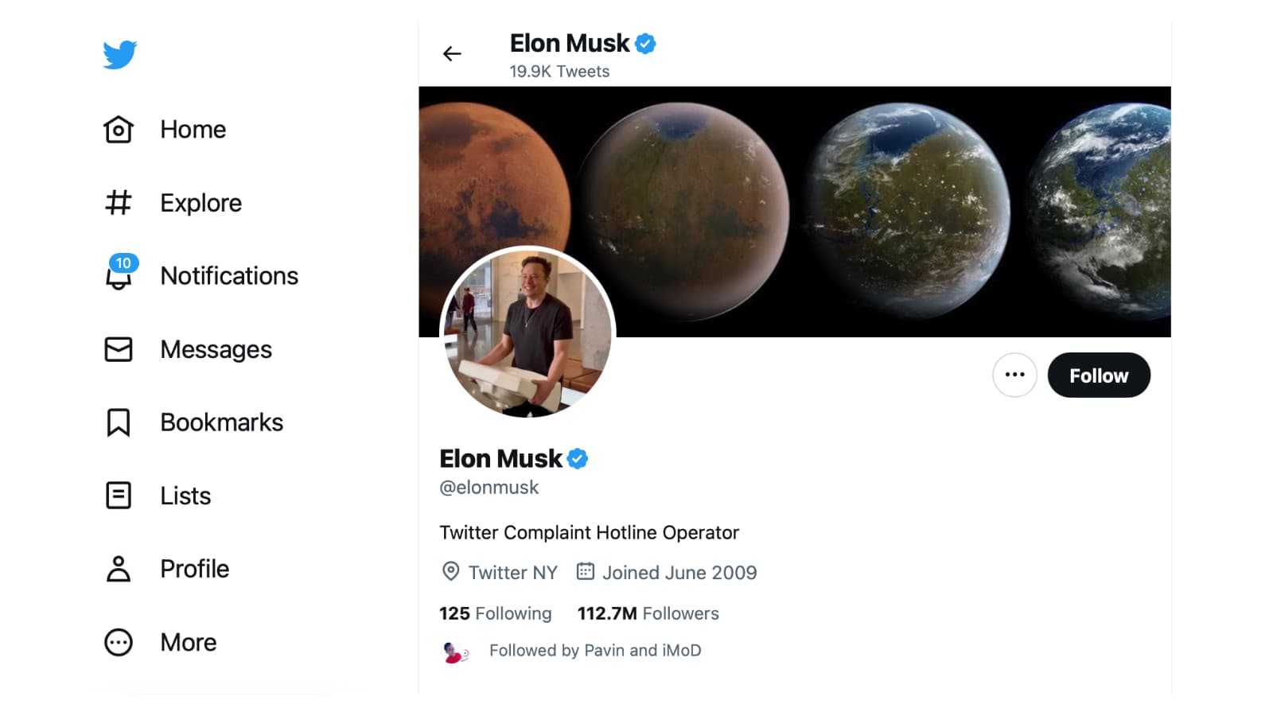Go back using the left arrow

click(452, 54)
